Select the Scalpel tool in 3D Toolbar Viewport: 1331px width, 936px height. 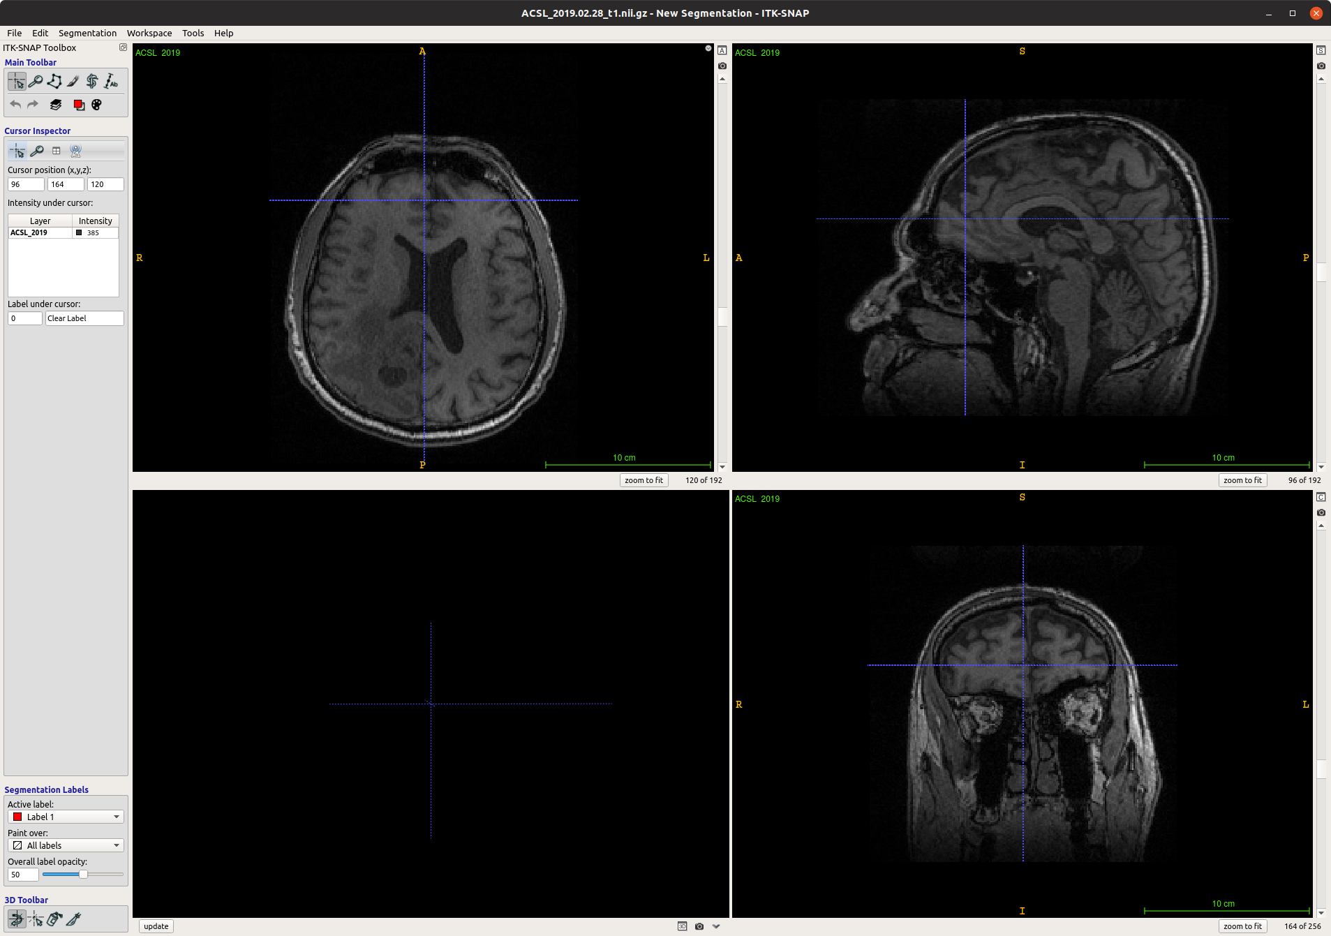(x=73, y=919)
